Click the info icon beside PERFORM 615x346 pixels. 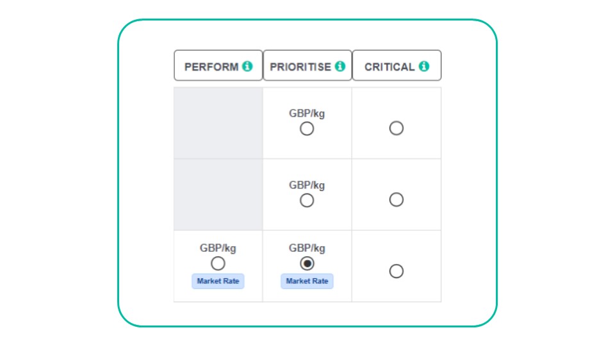point(247,66)
